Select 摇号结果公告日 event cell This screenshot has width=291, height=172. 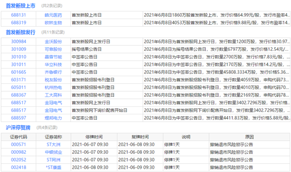tap(86, 49)
